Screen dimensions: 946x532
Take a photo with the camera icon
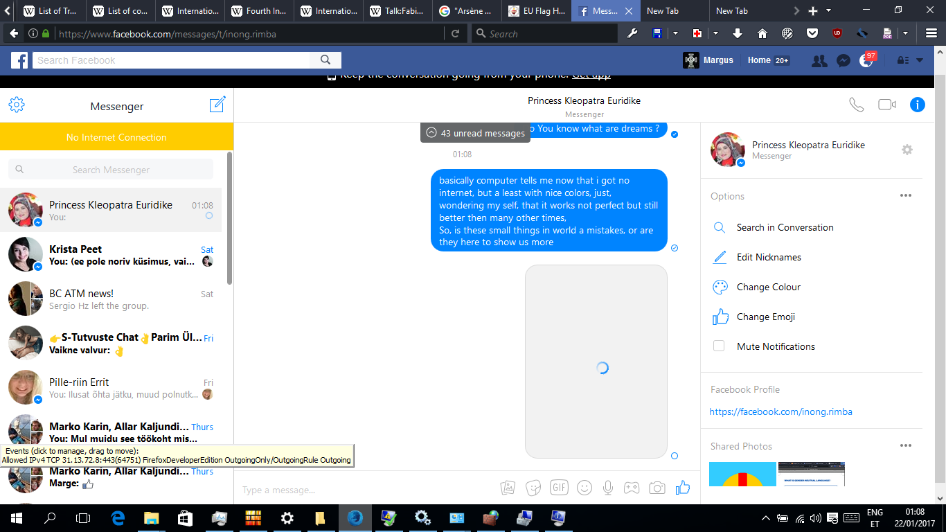pyautogui.click(x=657, y=488)
